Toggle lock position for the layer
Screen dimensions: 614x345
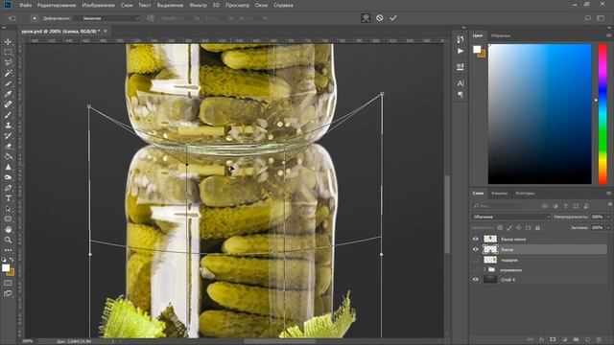519,228
